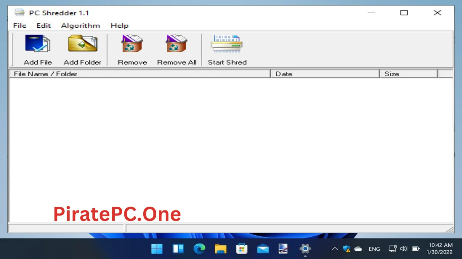Open the Widgets taskbar icon
The width and height of the screenshot is (462, 259).
click(178, 249)
